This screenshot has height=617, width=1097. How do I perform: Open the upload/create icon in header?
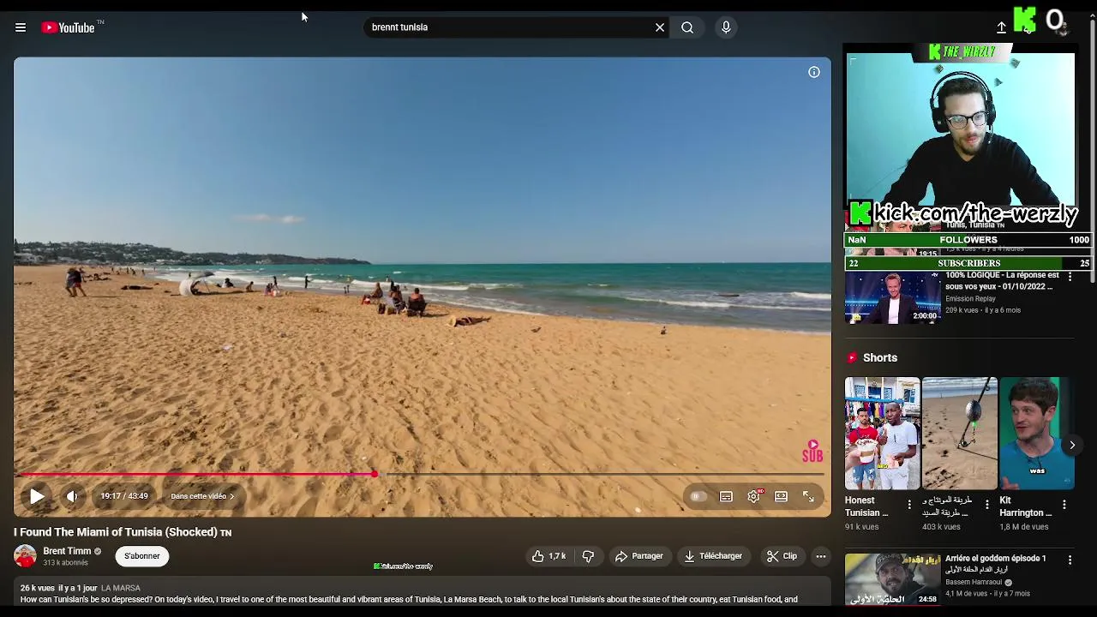click(1001, 27)
